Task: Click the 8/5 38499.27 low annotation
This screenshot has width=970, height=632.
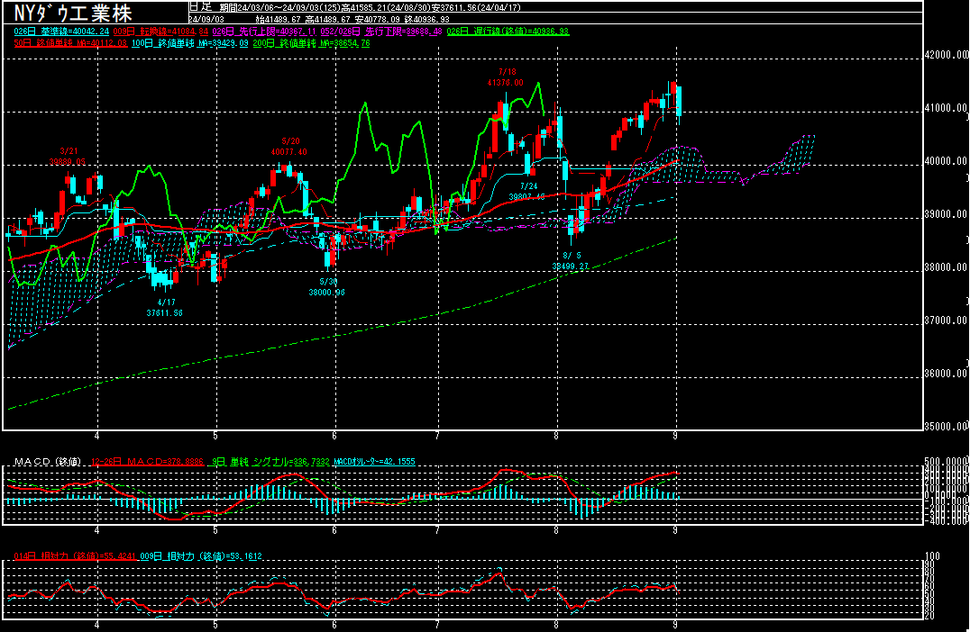Action: click(571, 261)
